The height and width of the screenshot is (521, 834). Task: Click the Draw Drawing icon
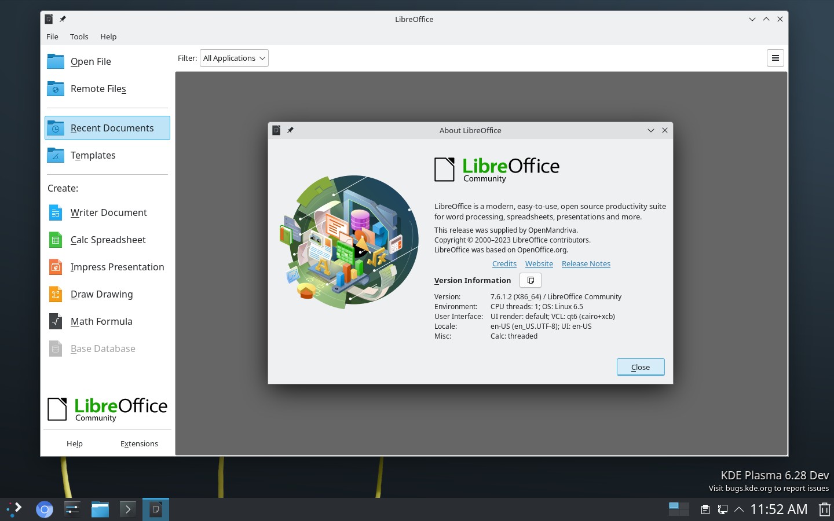[56, 294]
